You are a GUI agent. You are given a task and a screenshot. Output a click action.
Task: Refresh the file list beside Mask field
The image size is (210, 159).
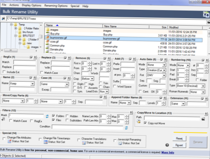click(47, 116)
